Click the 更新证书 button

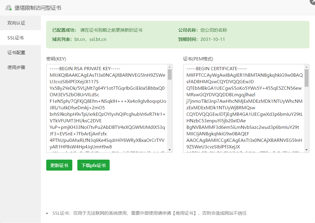click(x=59, y=165)
